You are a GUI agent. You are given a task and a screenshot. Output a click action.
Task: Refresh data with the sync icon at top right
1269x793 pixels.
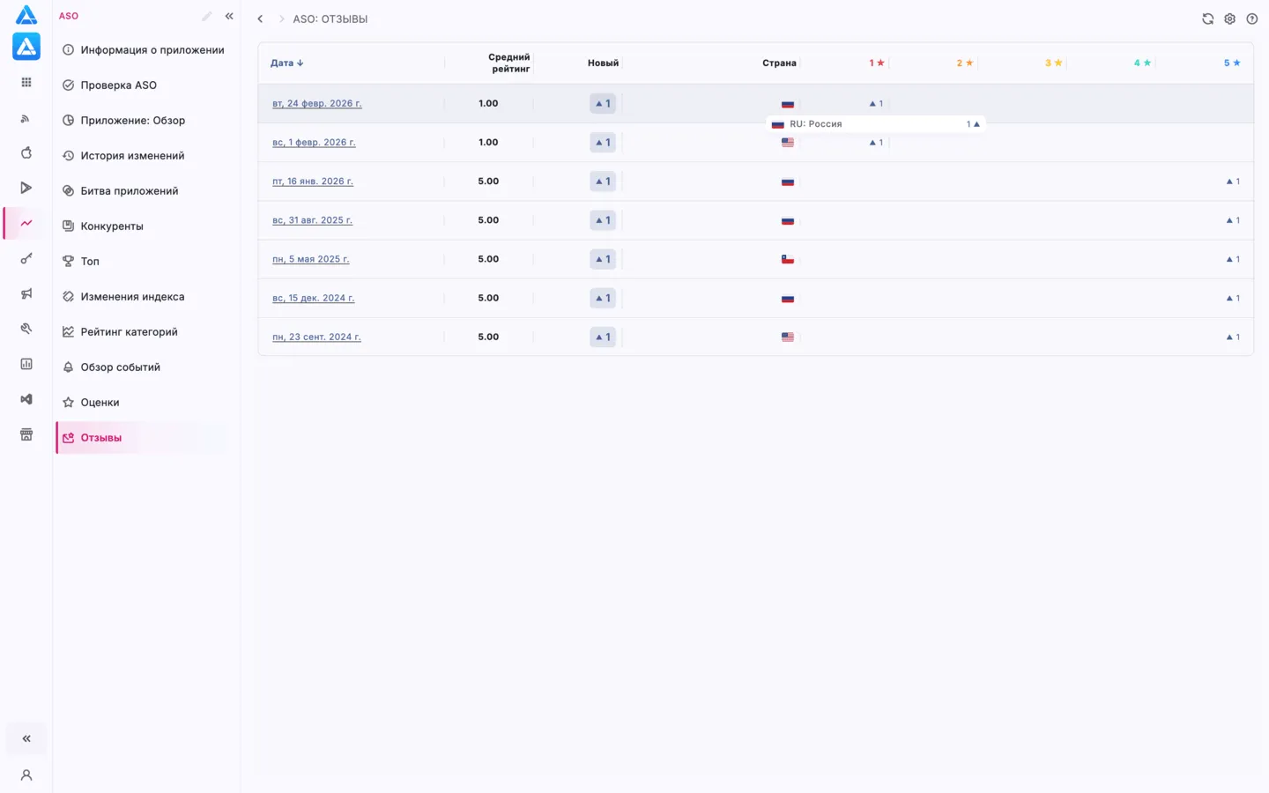(x=1208, y=19)
